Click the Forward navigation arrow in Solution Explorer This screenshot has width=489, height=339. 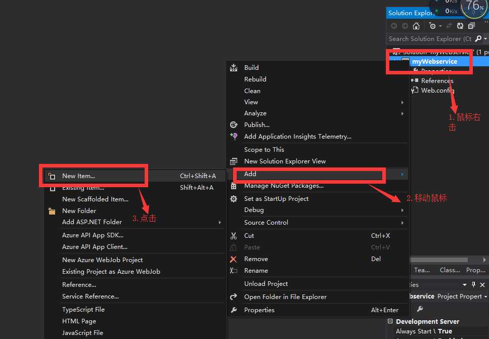[405, 26]
